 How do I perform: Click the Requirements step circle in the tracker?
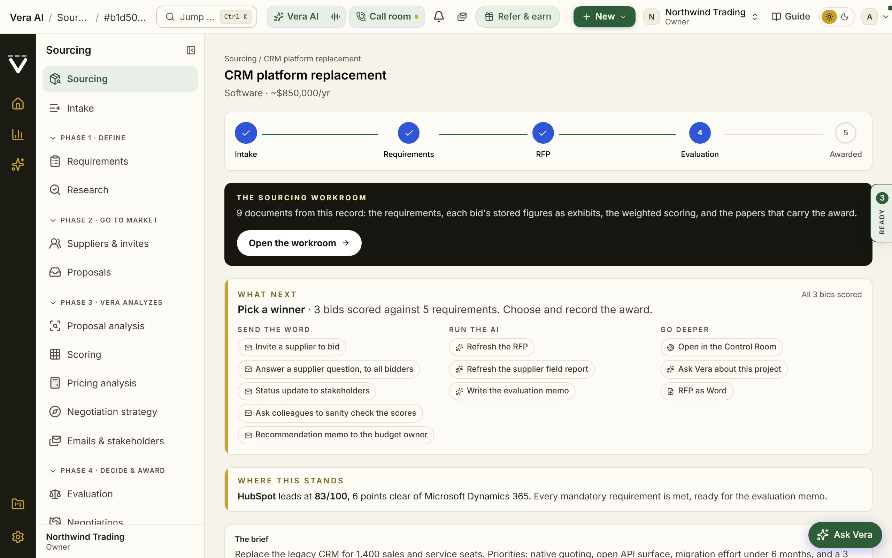[408, 133]
